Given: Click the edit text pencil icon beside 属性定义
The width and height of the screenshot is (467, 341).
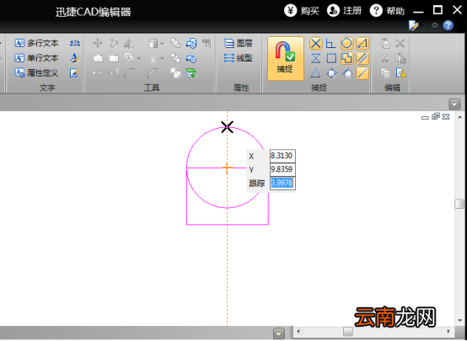Looking at the screenshot, I should [x=75, y=73].
